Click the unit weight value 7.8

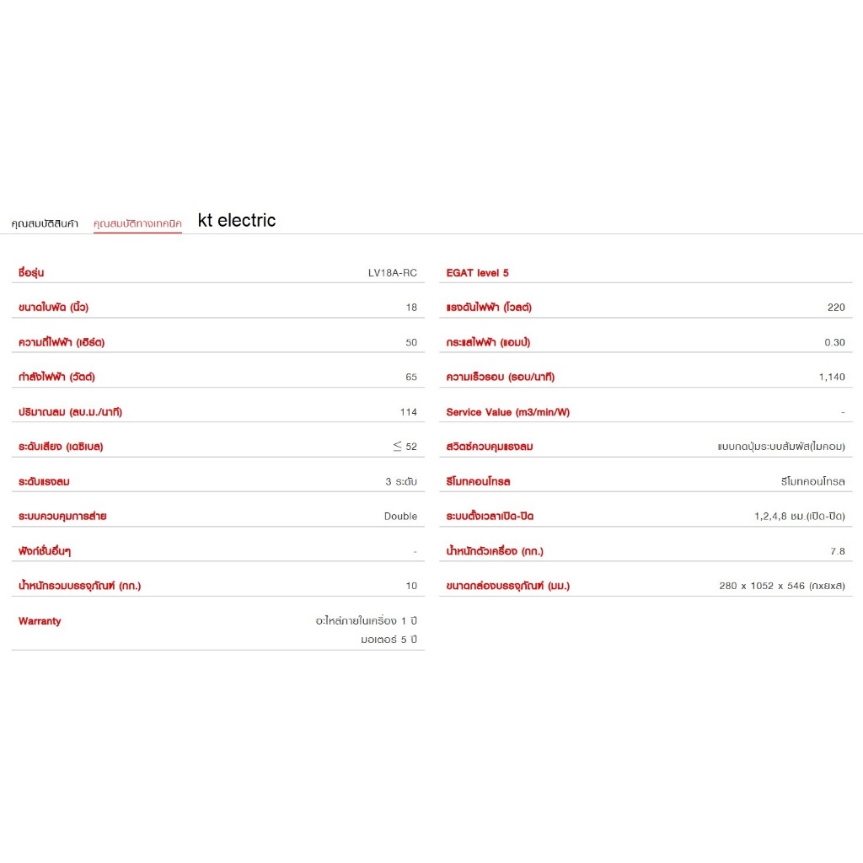837,551
